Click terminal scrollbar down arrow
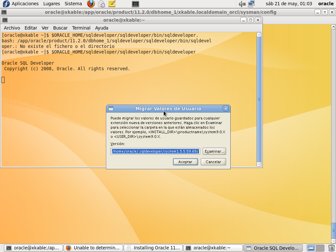The image size is (336, 252). coord(259,164)
